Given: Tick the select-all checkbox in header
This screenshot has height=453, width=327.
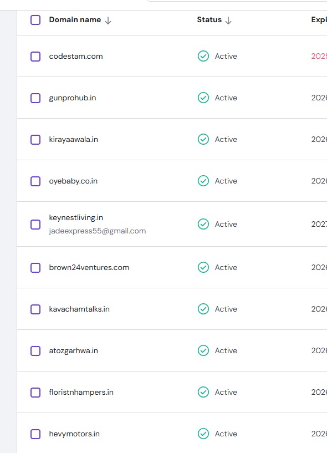Looking at the screenshot, I should pos(35,20).
